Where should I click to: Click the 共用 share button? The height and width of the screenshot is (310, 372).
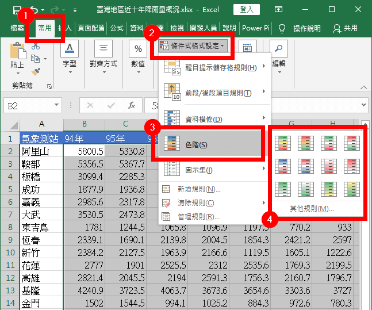click(345, 28)
